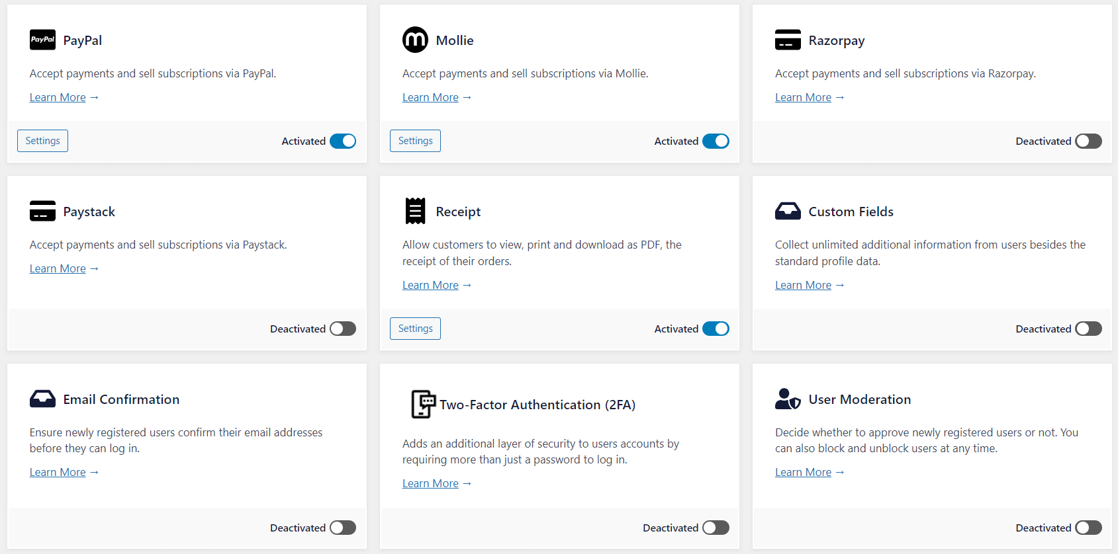Screen dimensions: 1118x554
Task: Click the Email Confirmation title
Action: click(x=121, y=399)
